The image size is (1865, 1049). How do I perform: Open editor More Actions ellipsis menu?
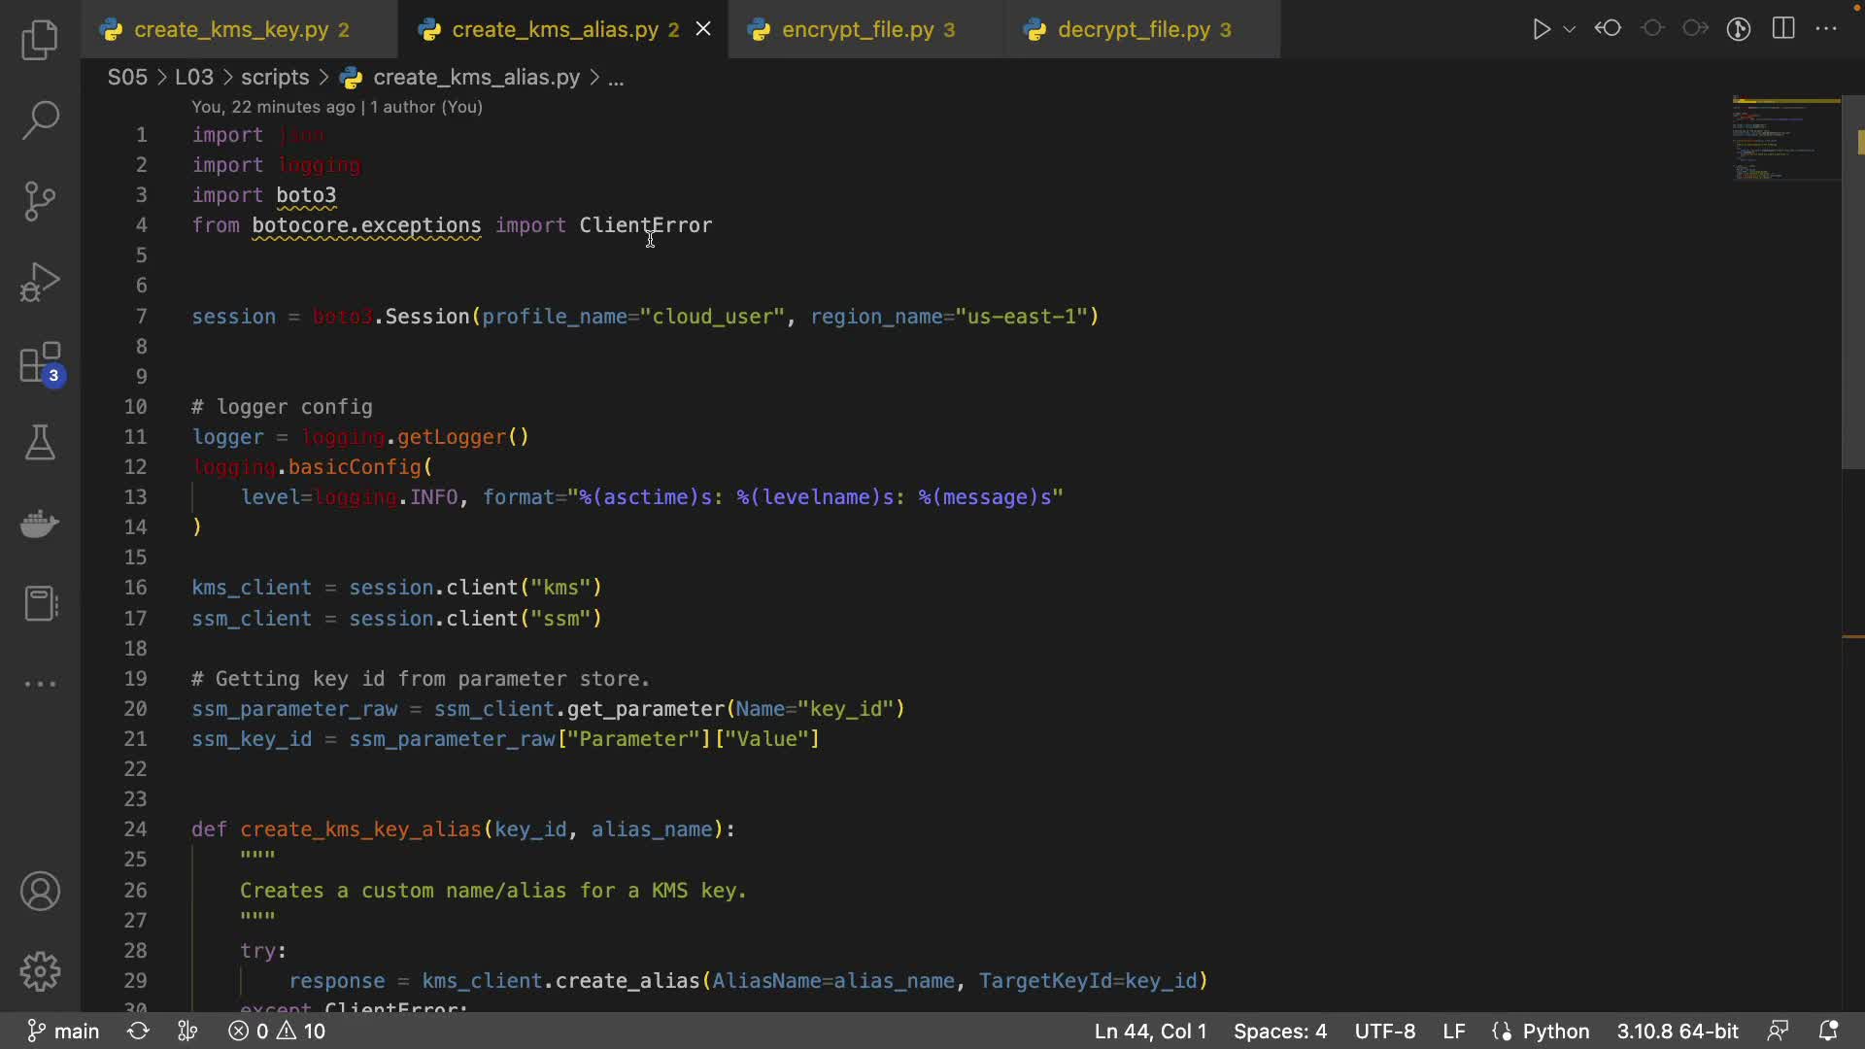tap(1826, 29)
